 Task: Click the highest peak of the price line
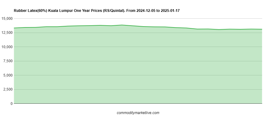[122, 25]
